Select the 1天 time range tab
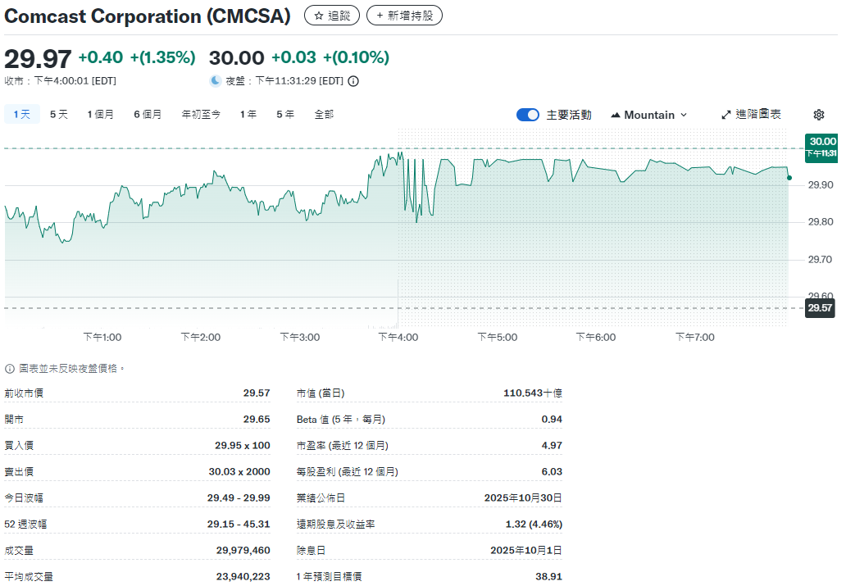846x586 pixels. (x=21, y=115)
